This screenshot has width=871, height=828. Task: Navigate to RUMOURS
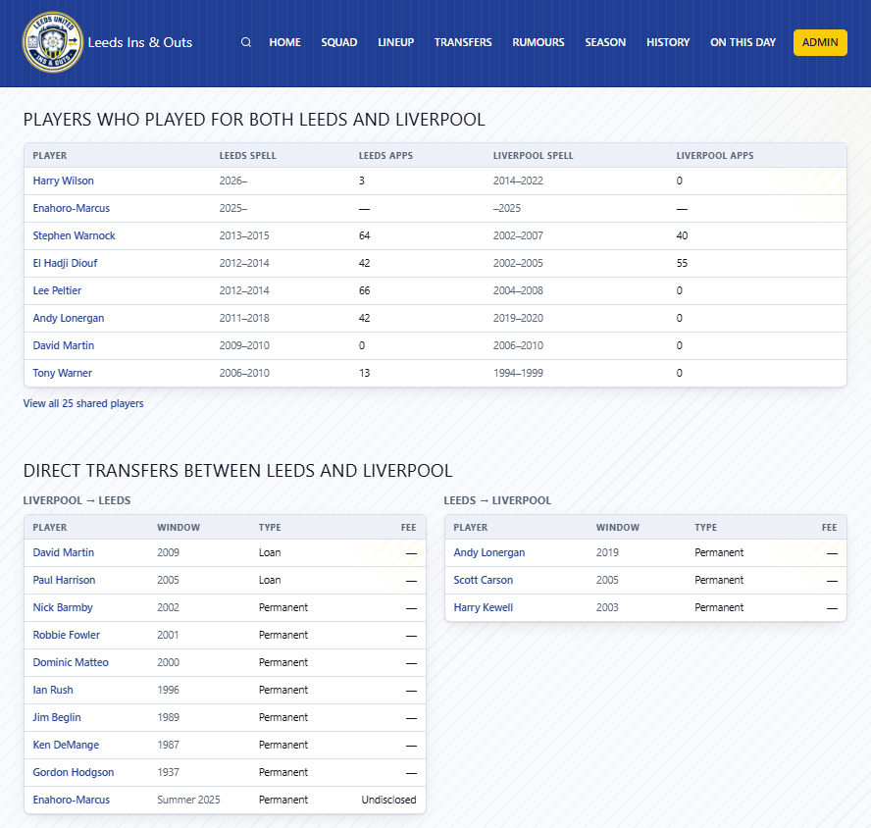pyautogui.click(x=538, y=42)
